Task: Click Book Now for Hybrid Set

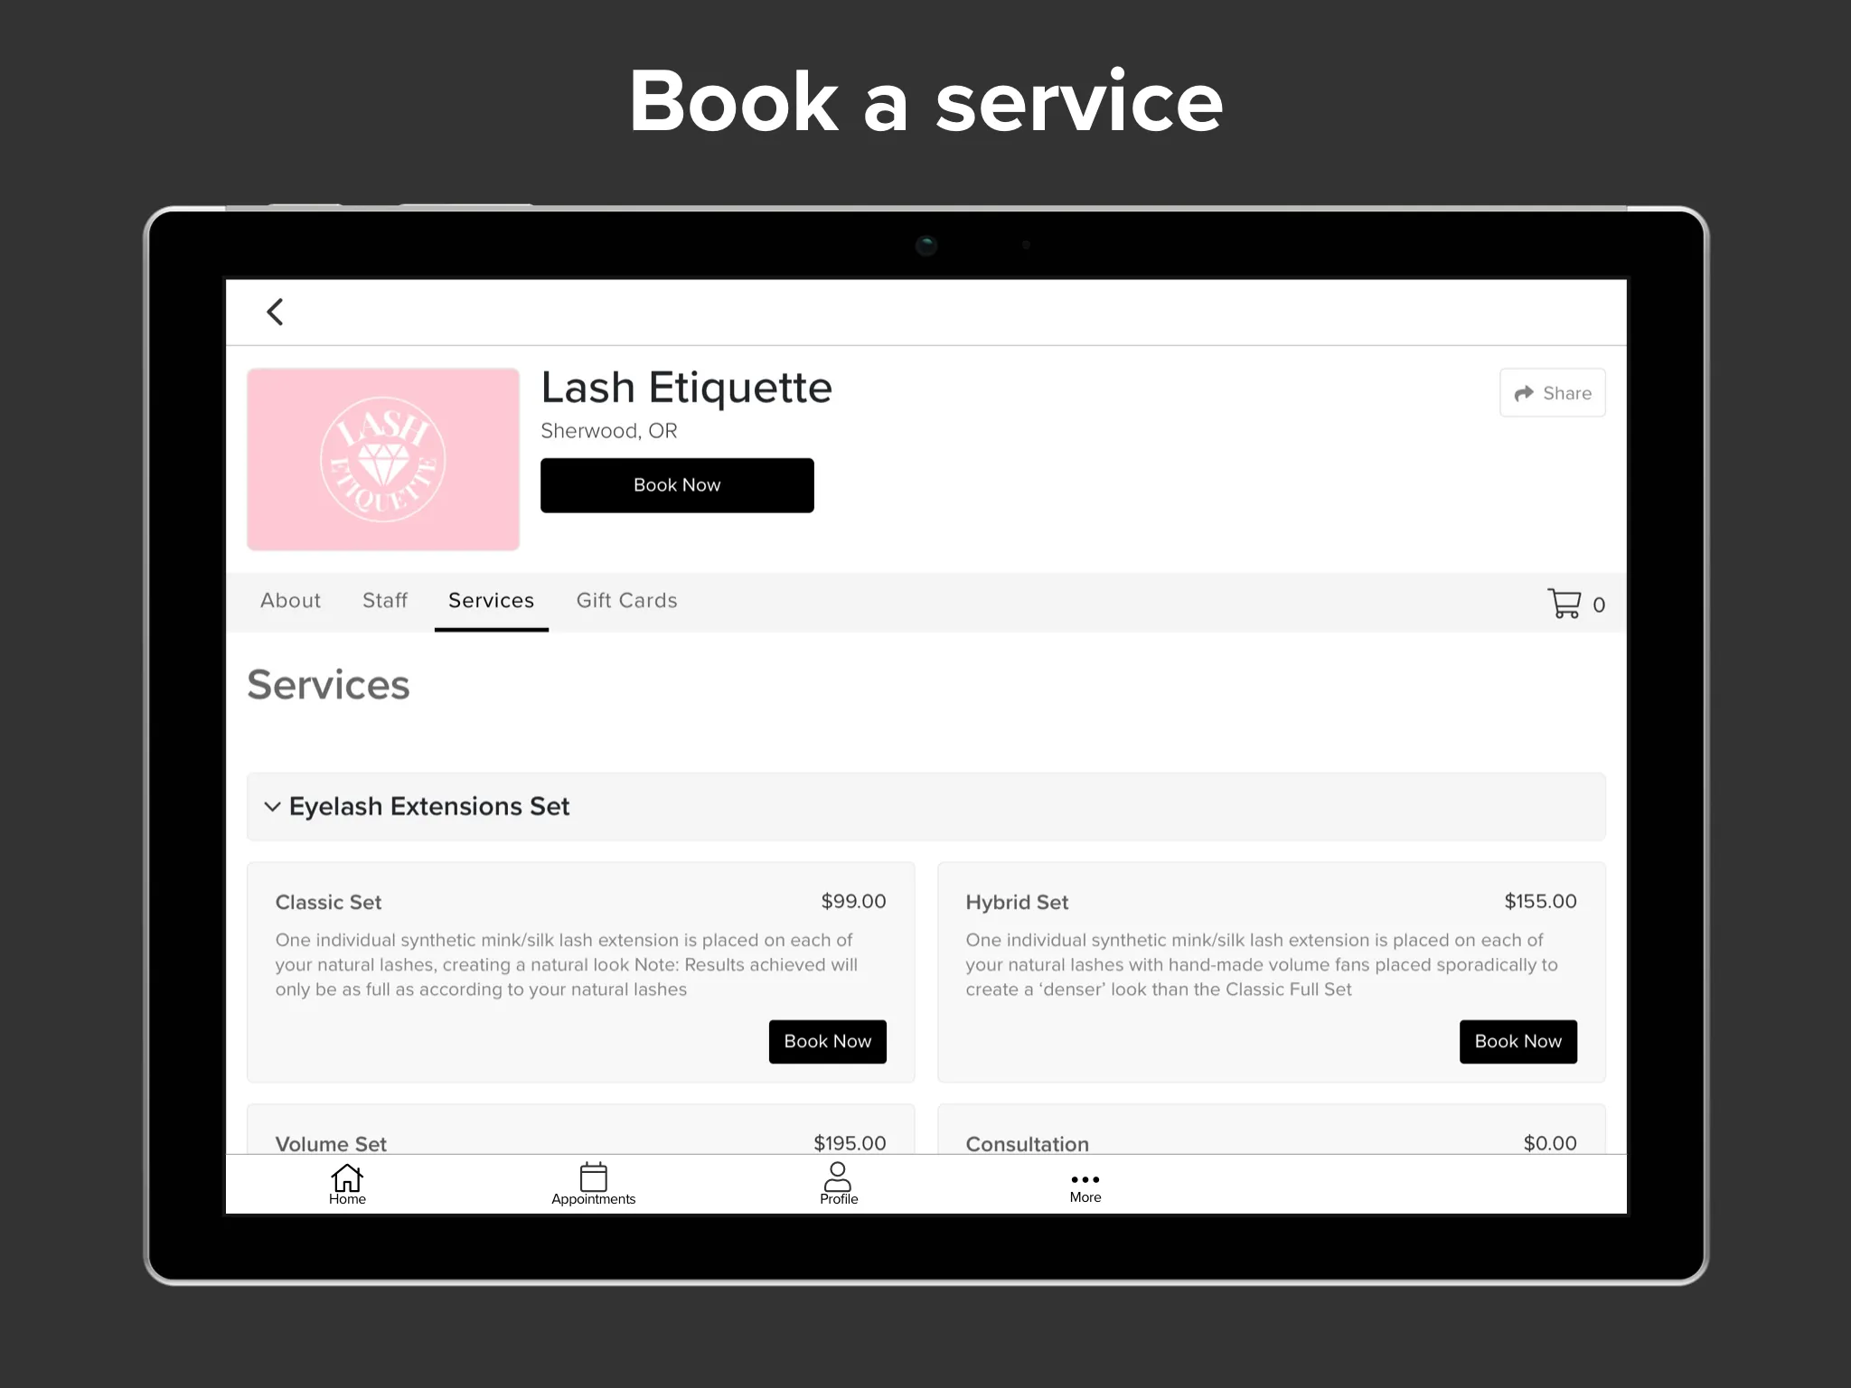Action: tap(1517, 1041)
